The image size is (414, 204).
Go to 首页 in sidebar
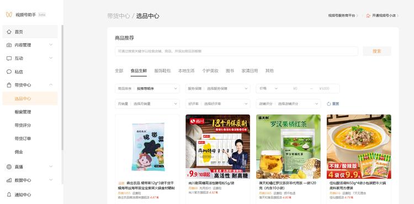30,32
